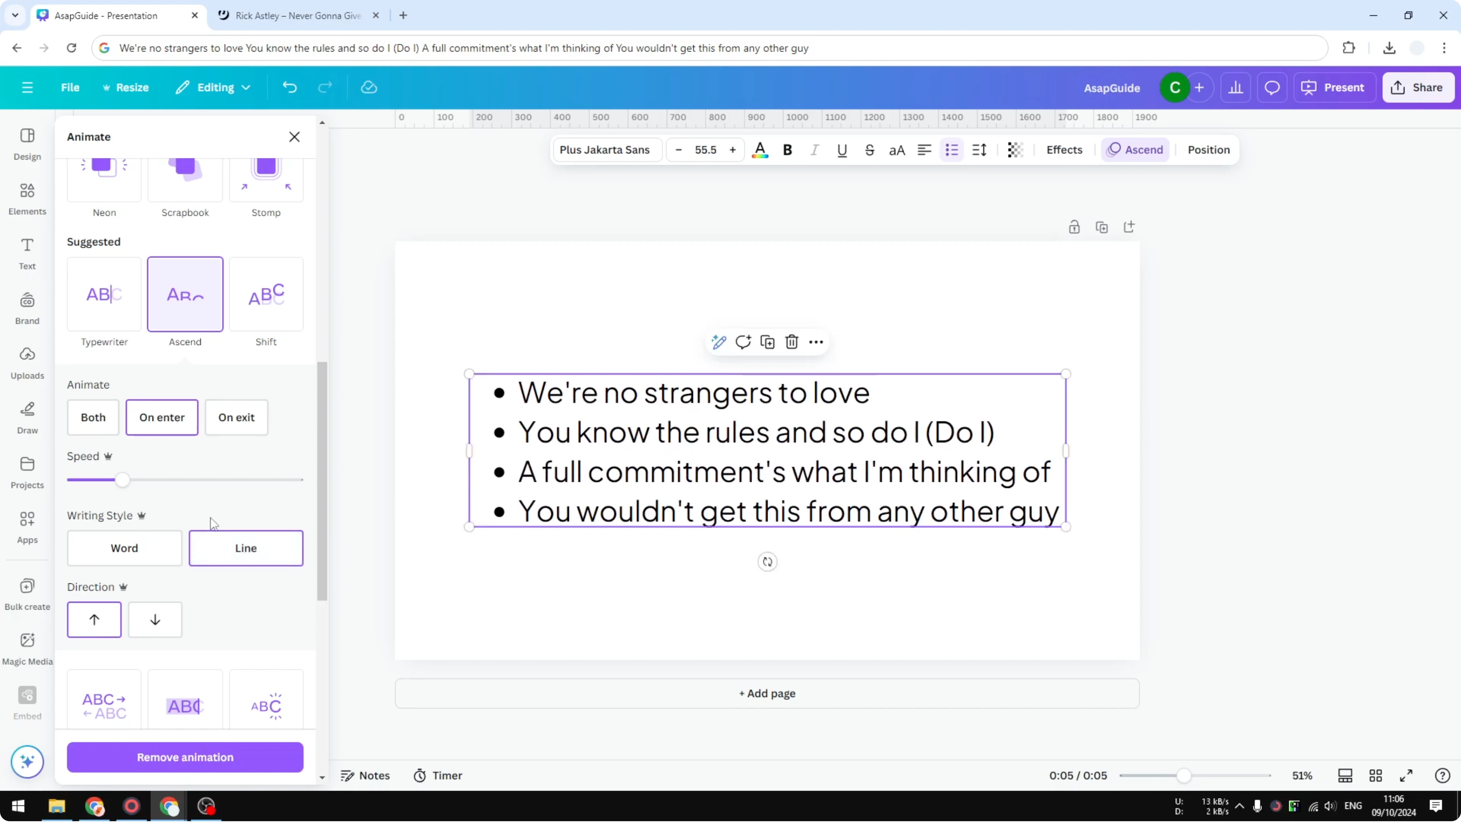Open the File menu
The image size is (1461, 822).
coord(70,87)
